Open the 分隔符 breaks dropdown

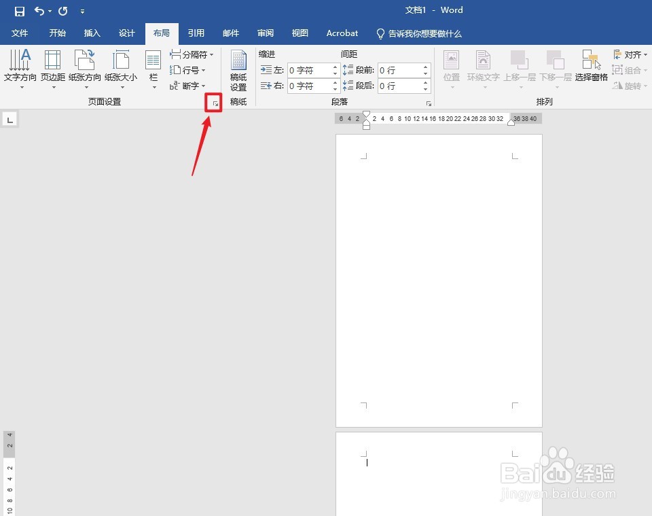coord(192,54)
